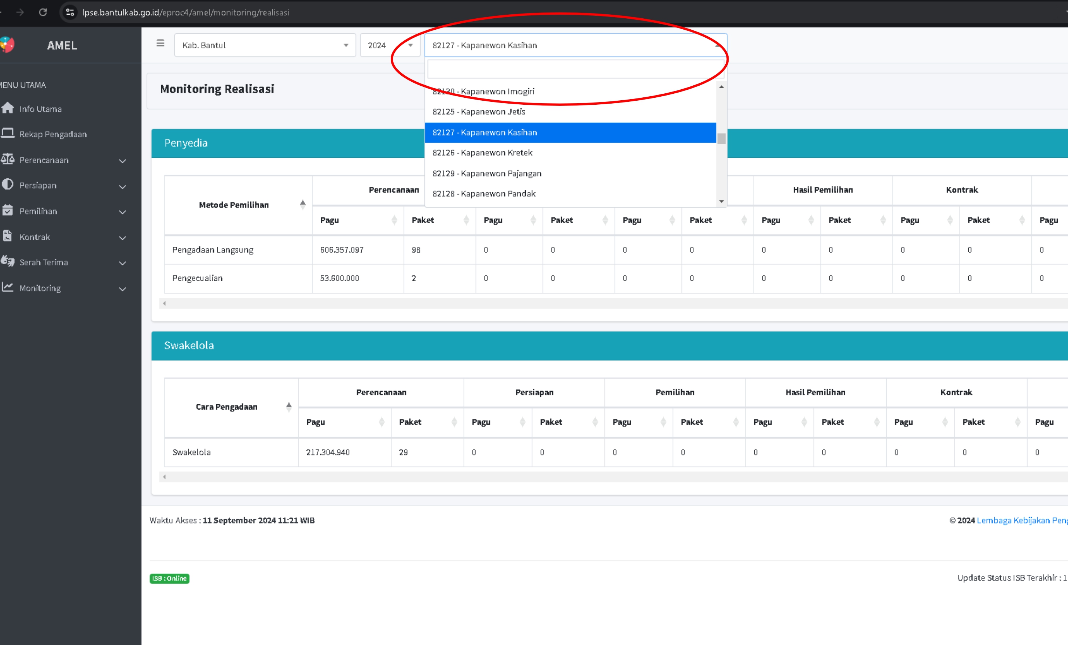
Task: Click the Serah Terima handshake icon
Action: click(x=7, y=261)
